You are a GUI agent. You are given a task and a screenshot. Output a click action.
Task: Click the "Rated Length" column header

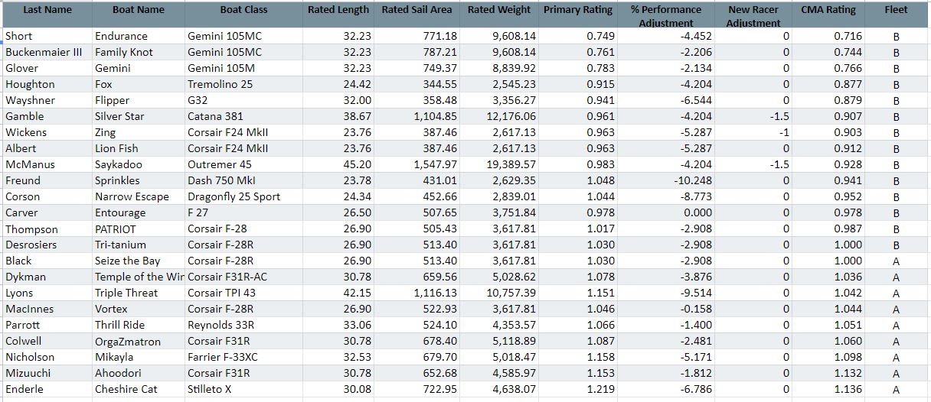338,10
